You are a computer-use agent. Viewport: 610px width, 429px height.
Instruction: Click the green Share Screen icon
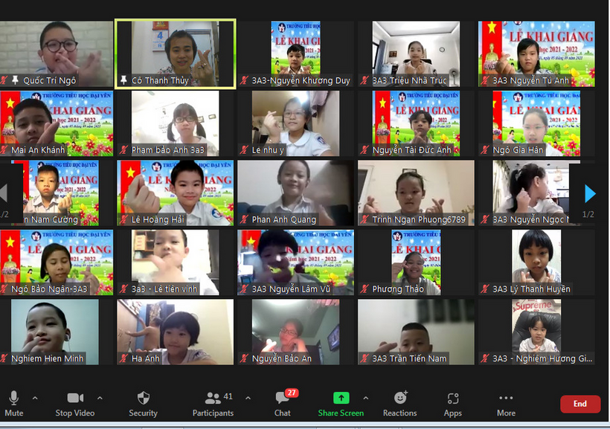click(x=341, y=399)
